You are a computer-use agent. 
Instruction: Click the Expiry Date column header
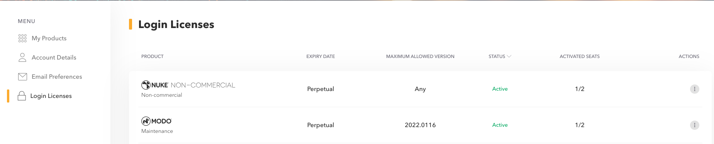coord(321,56)
